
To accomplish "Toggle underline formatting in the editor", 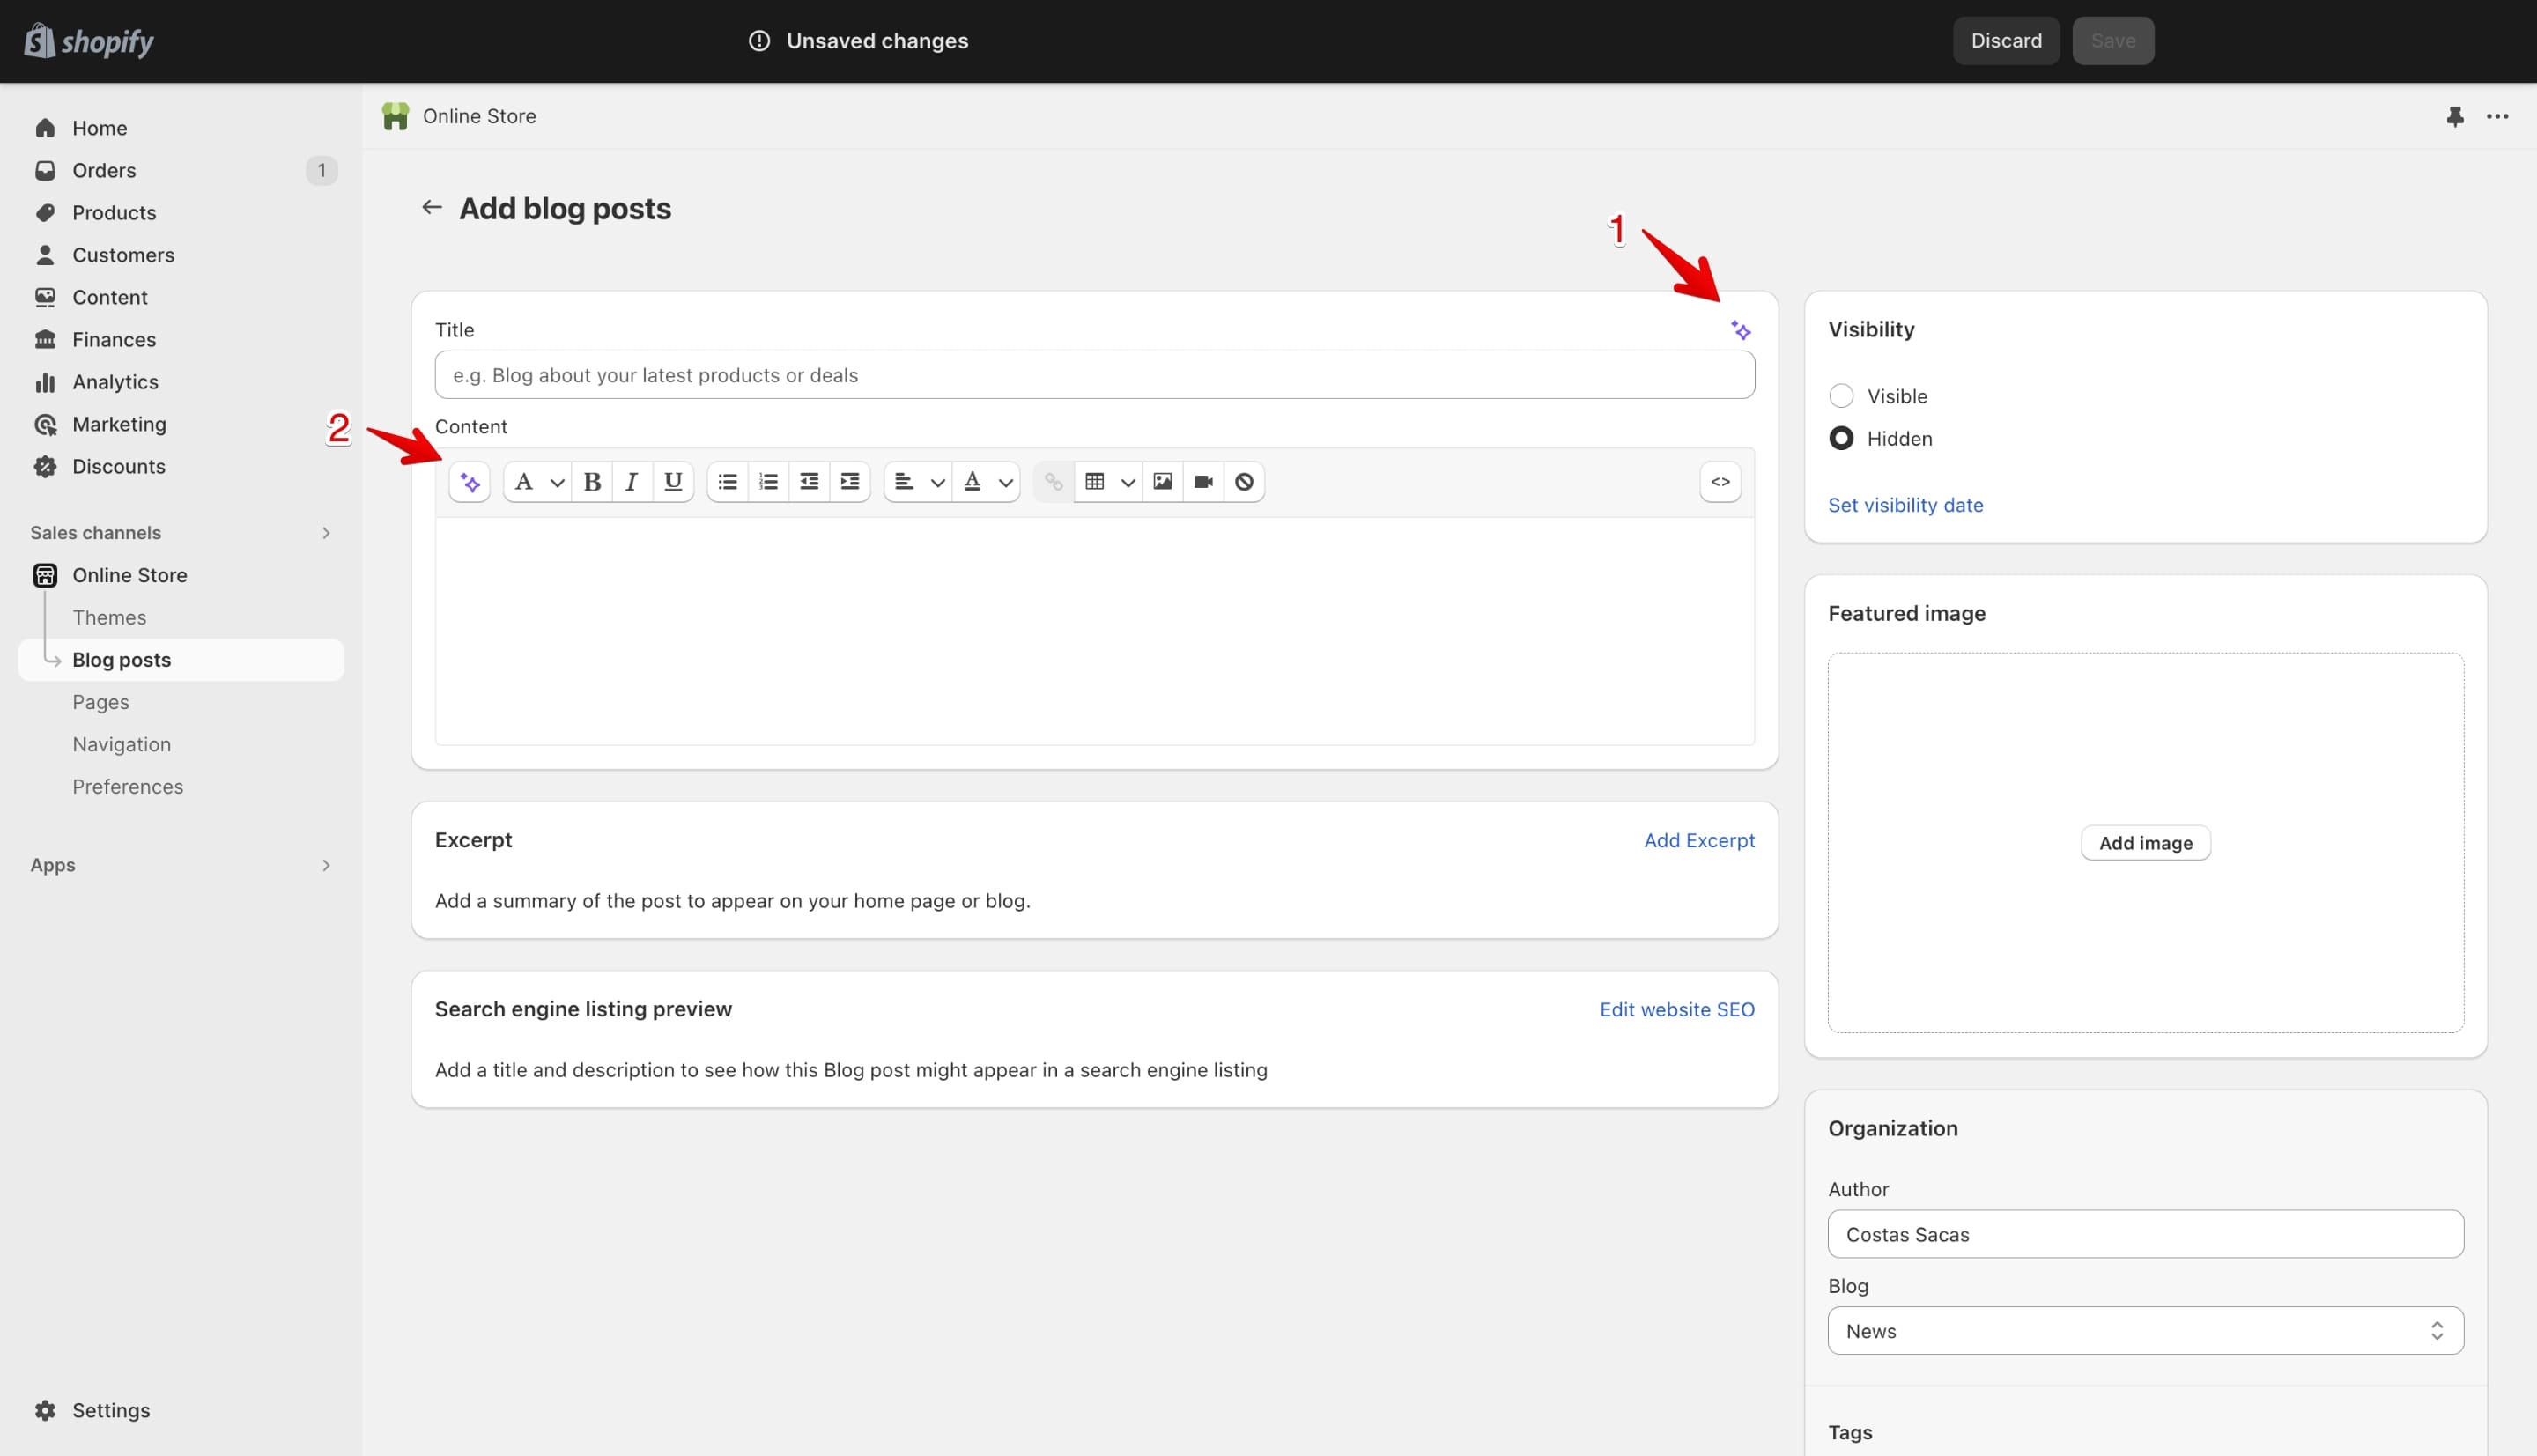I will pos(673,482).
